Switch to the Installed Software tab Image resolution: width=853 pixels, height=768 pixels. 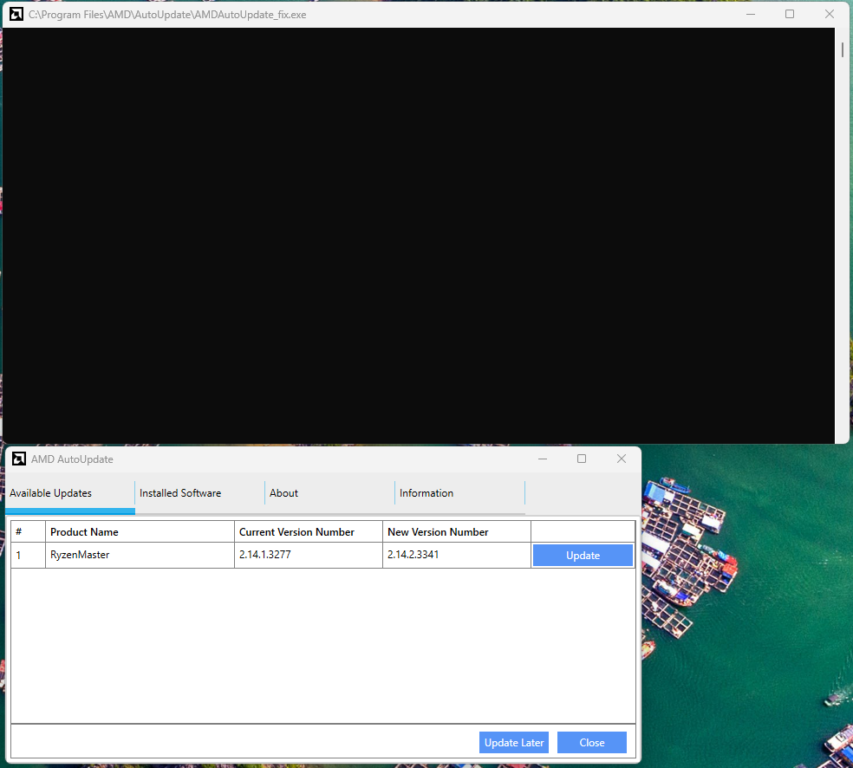tap(199, 493)
